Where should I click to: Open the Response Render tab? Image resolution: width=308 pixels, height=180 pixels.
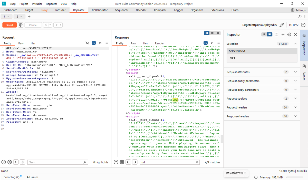point(159,43)
